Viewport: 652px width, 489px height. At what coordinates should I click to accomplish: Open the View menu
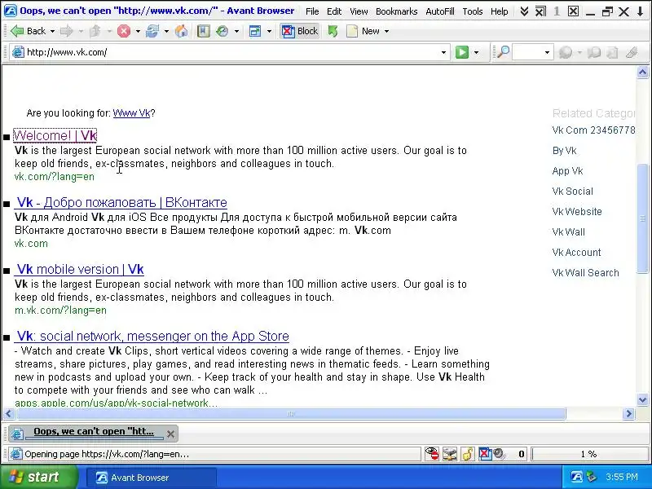(x=359, y=11)
